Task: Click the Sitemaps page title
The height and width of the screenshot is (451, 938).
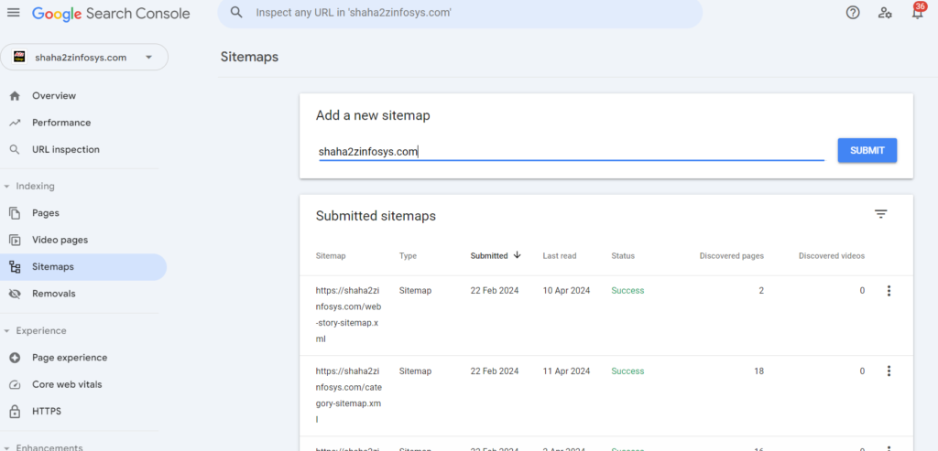Action: pos(249,58)
